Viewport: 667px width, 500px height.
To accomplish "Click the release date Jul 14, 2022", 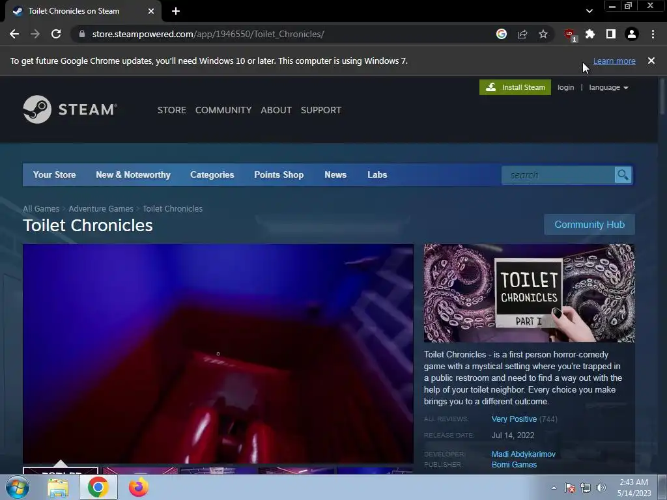I will pos(513,436).
